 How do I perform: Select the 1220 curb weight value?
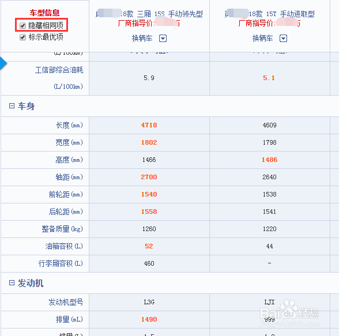click(x=269, y=229)
